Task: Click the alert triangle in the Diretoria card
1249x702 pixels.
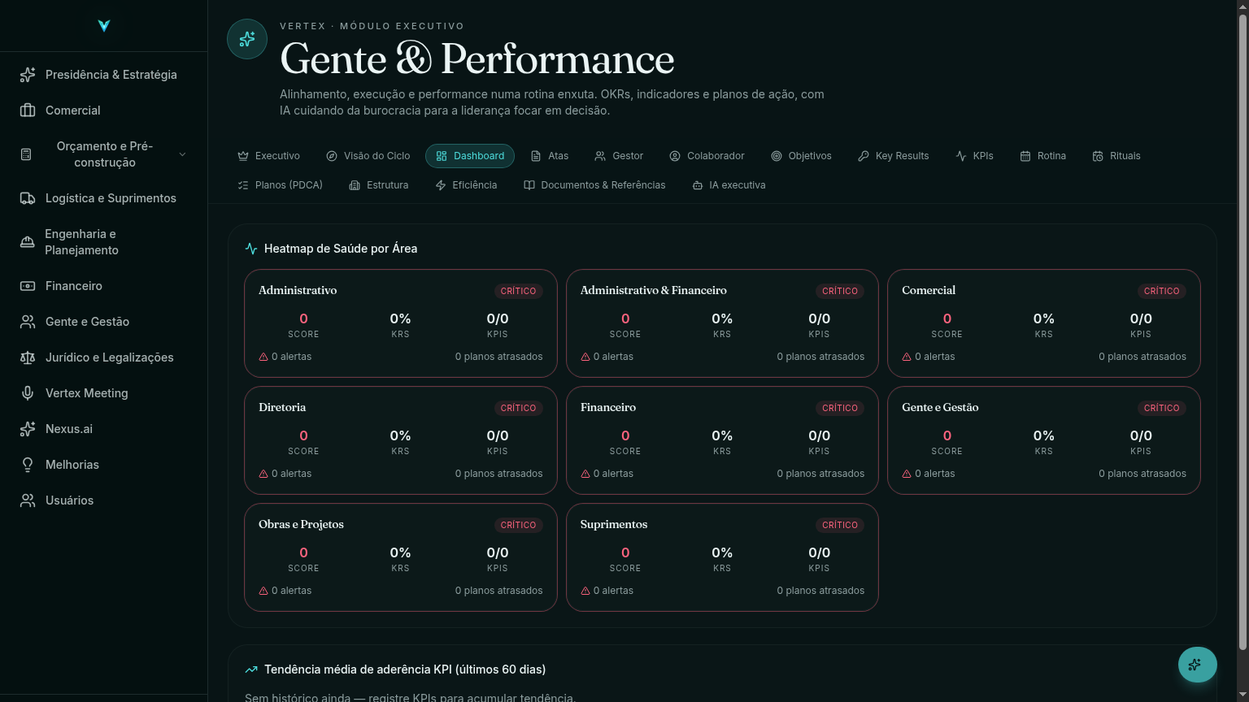Action: [263, 474]
